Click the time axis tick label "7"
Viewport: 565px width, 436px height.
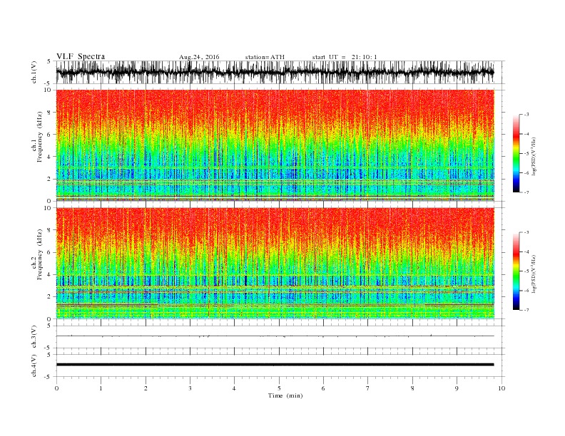[368, 388]
